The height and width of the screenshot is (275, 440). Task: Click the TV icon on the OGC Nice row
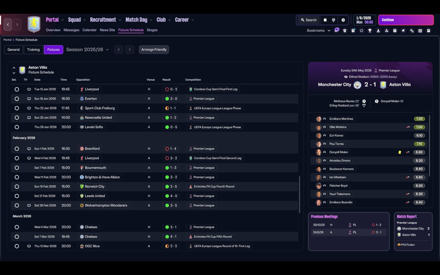point(29,246)
